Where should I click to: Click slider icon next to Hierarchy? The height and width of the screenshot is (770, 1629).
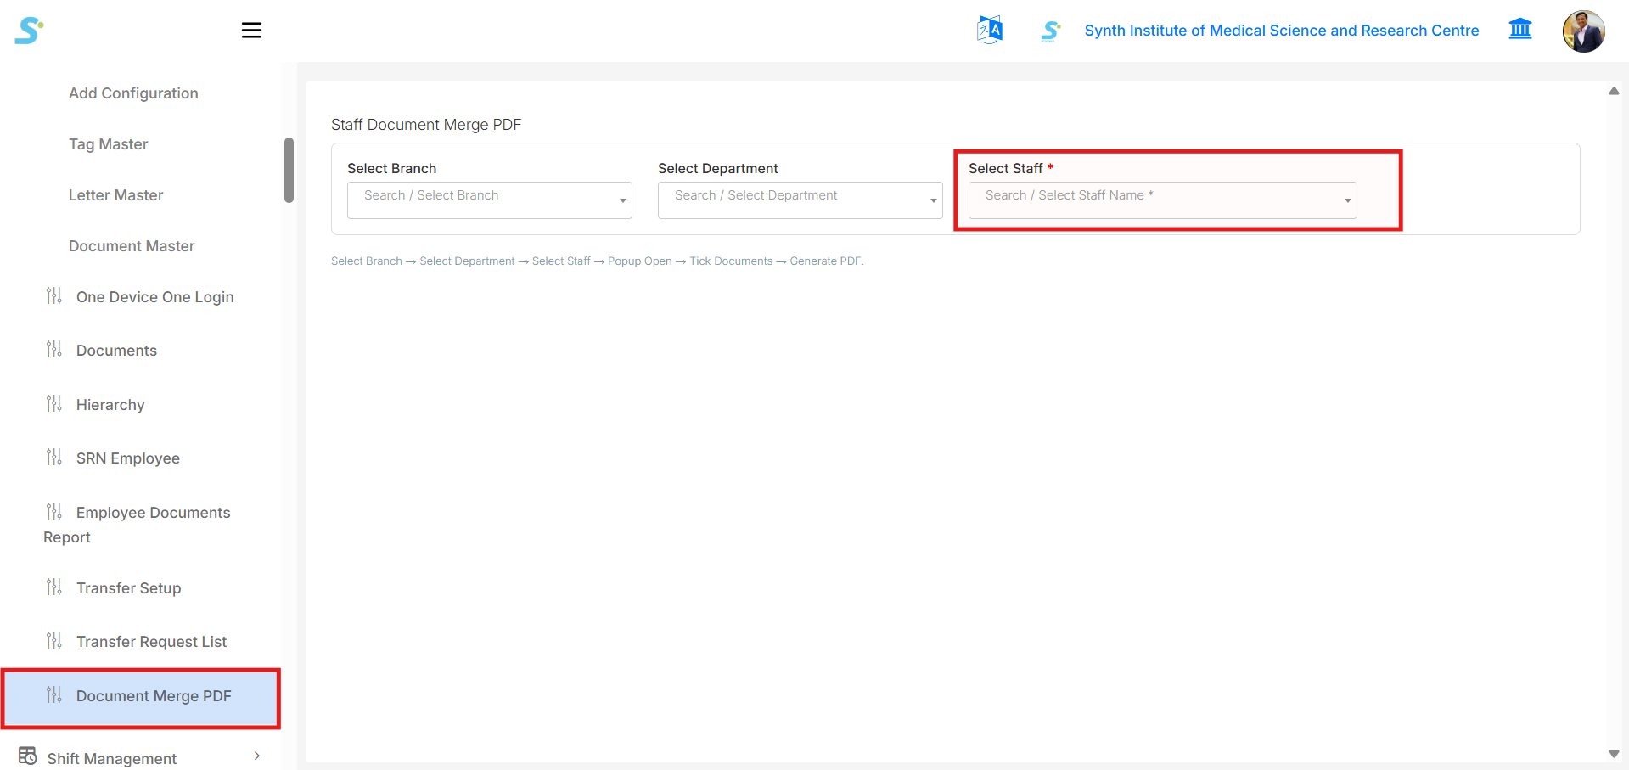54,403
